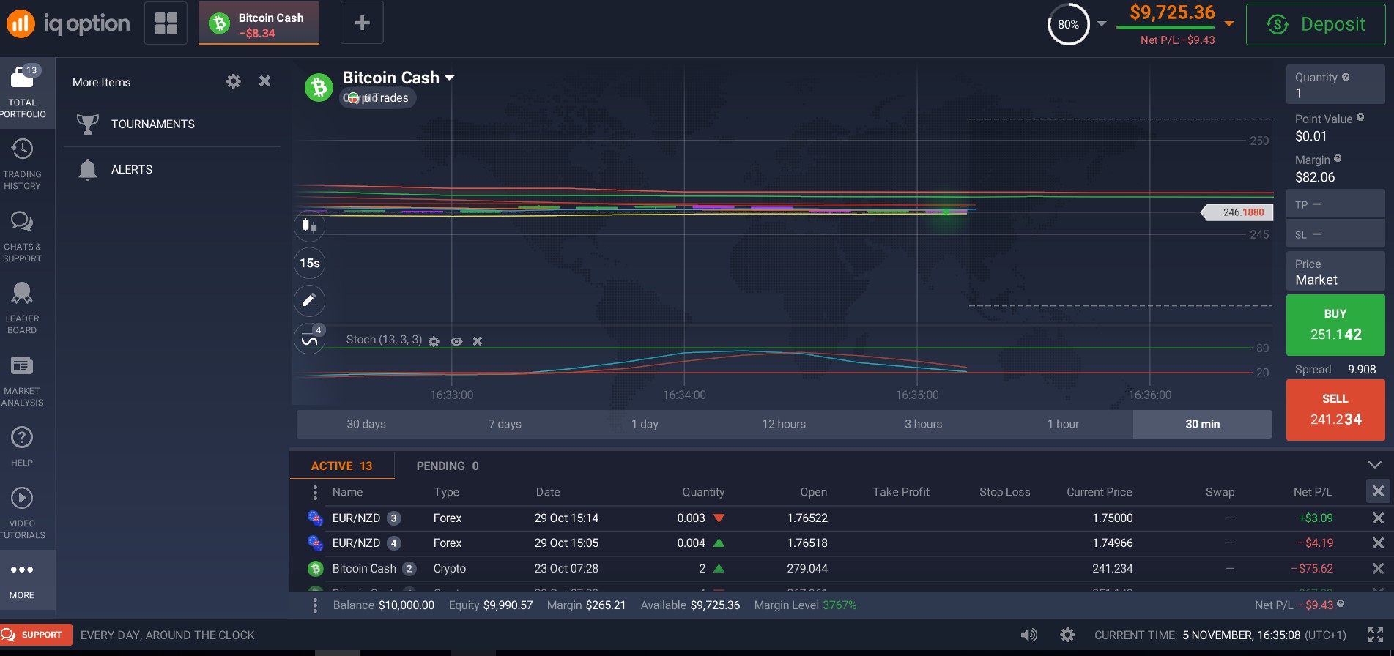Open the bottom bar settings gear
The height and width of the screenshot is (656, 1394).
[x=1067, y=635]
